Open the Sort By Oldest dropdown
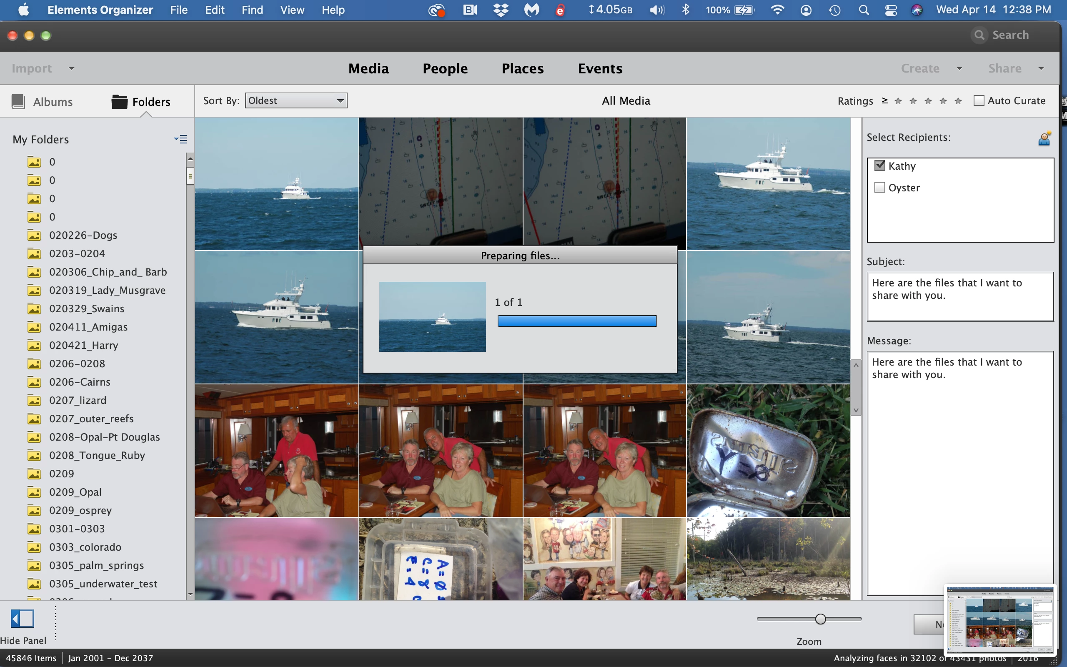This screenshot has width=1067, height=667. point(296,100)
